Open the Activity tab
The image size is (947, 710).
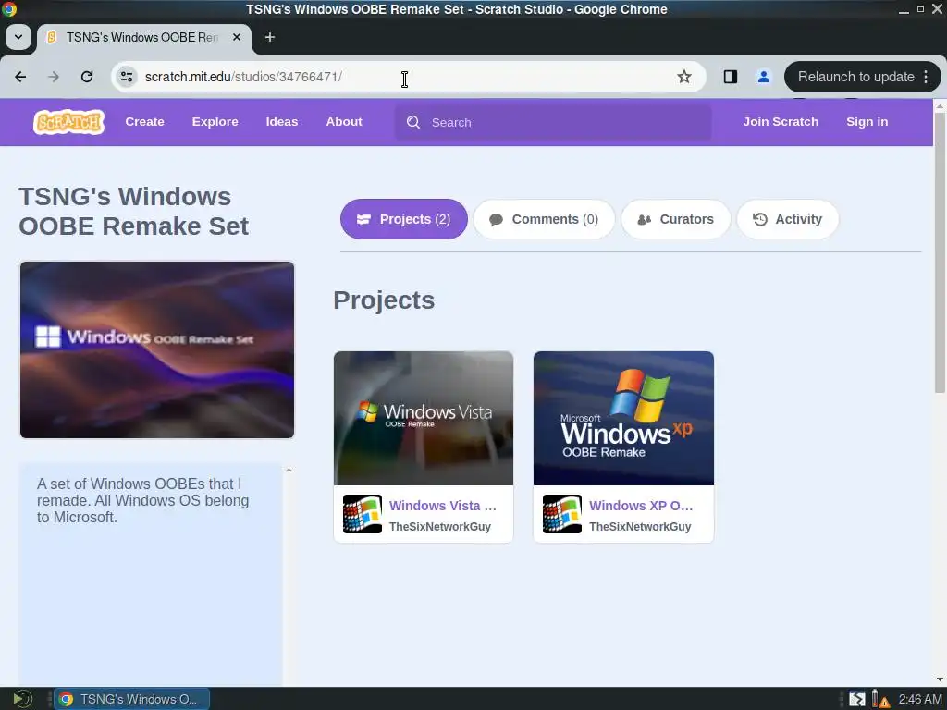788,219
